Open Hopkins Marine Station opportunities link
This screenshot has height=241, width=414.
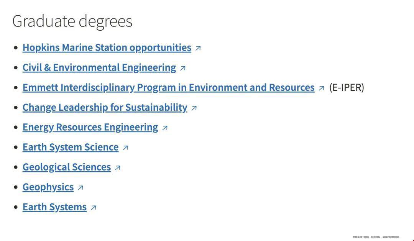tap(107, 48)
